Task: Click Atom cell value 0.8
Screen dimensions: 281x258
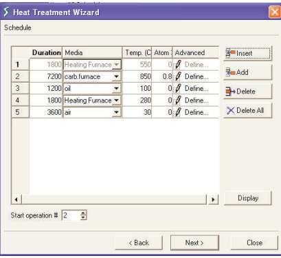Action: [162, 76]
